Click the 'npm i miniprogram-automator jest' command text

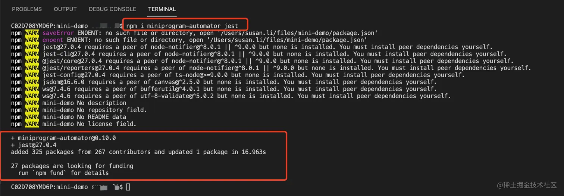[182, 26]
